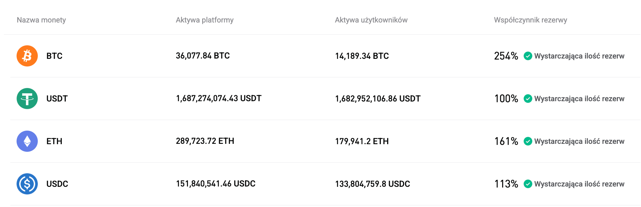Click the green checkmark in the USDT row
This screenshot has width=641, height=207.
[528, 99]
